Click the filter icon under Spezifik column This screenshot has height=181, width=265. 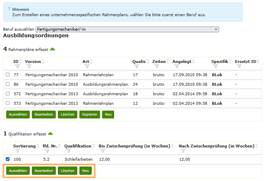216,66
